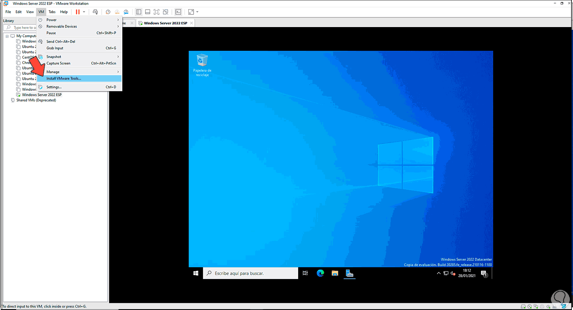The width and height of the screenshot is (573, 310).
Task: Select Windows Server 2022 ESP in the Library tree
Action: (x=42, y=95)
